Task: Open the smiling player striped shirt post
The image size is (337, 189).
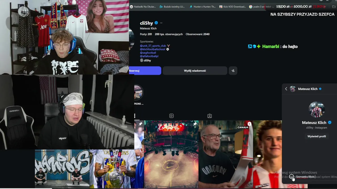Action: point(267,154)
